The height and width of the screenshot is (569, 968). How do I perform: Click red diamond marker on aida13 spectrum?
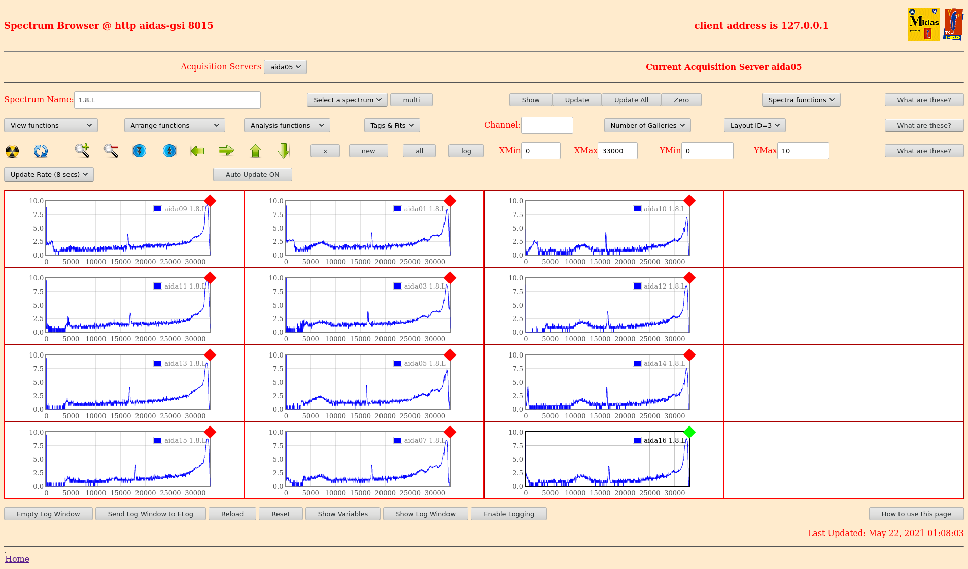(210, 355)
